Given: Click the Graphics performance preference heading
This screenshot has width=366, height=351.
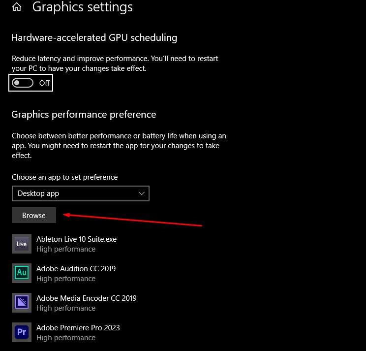Looking at the screenshot, I should point(84,114).
